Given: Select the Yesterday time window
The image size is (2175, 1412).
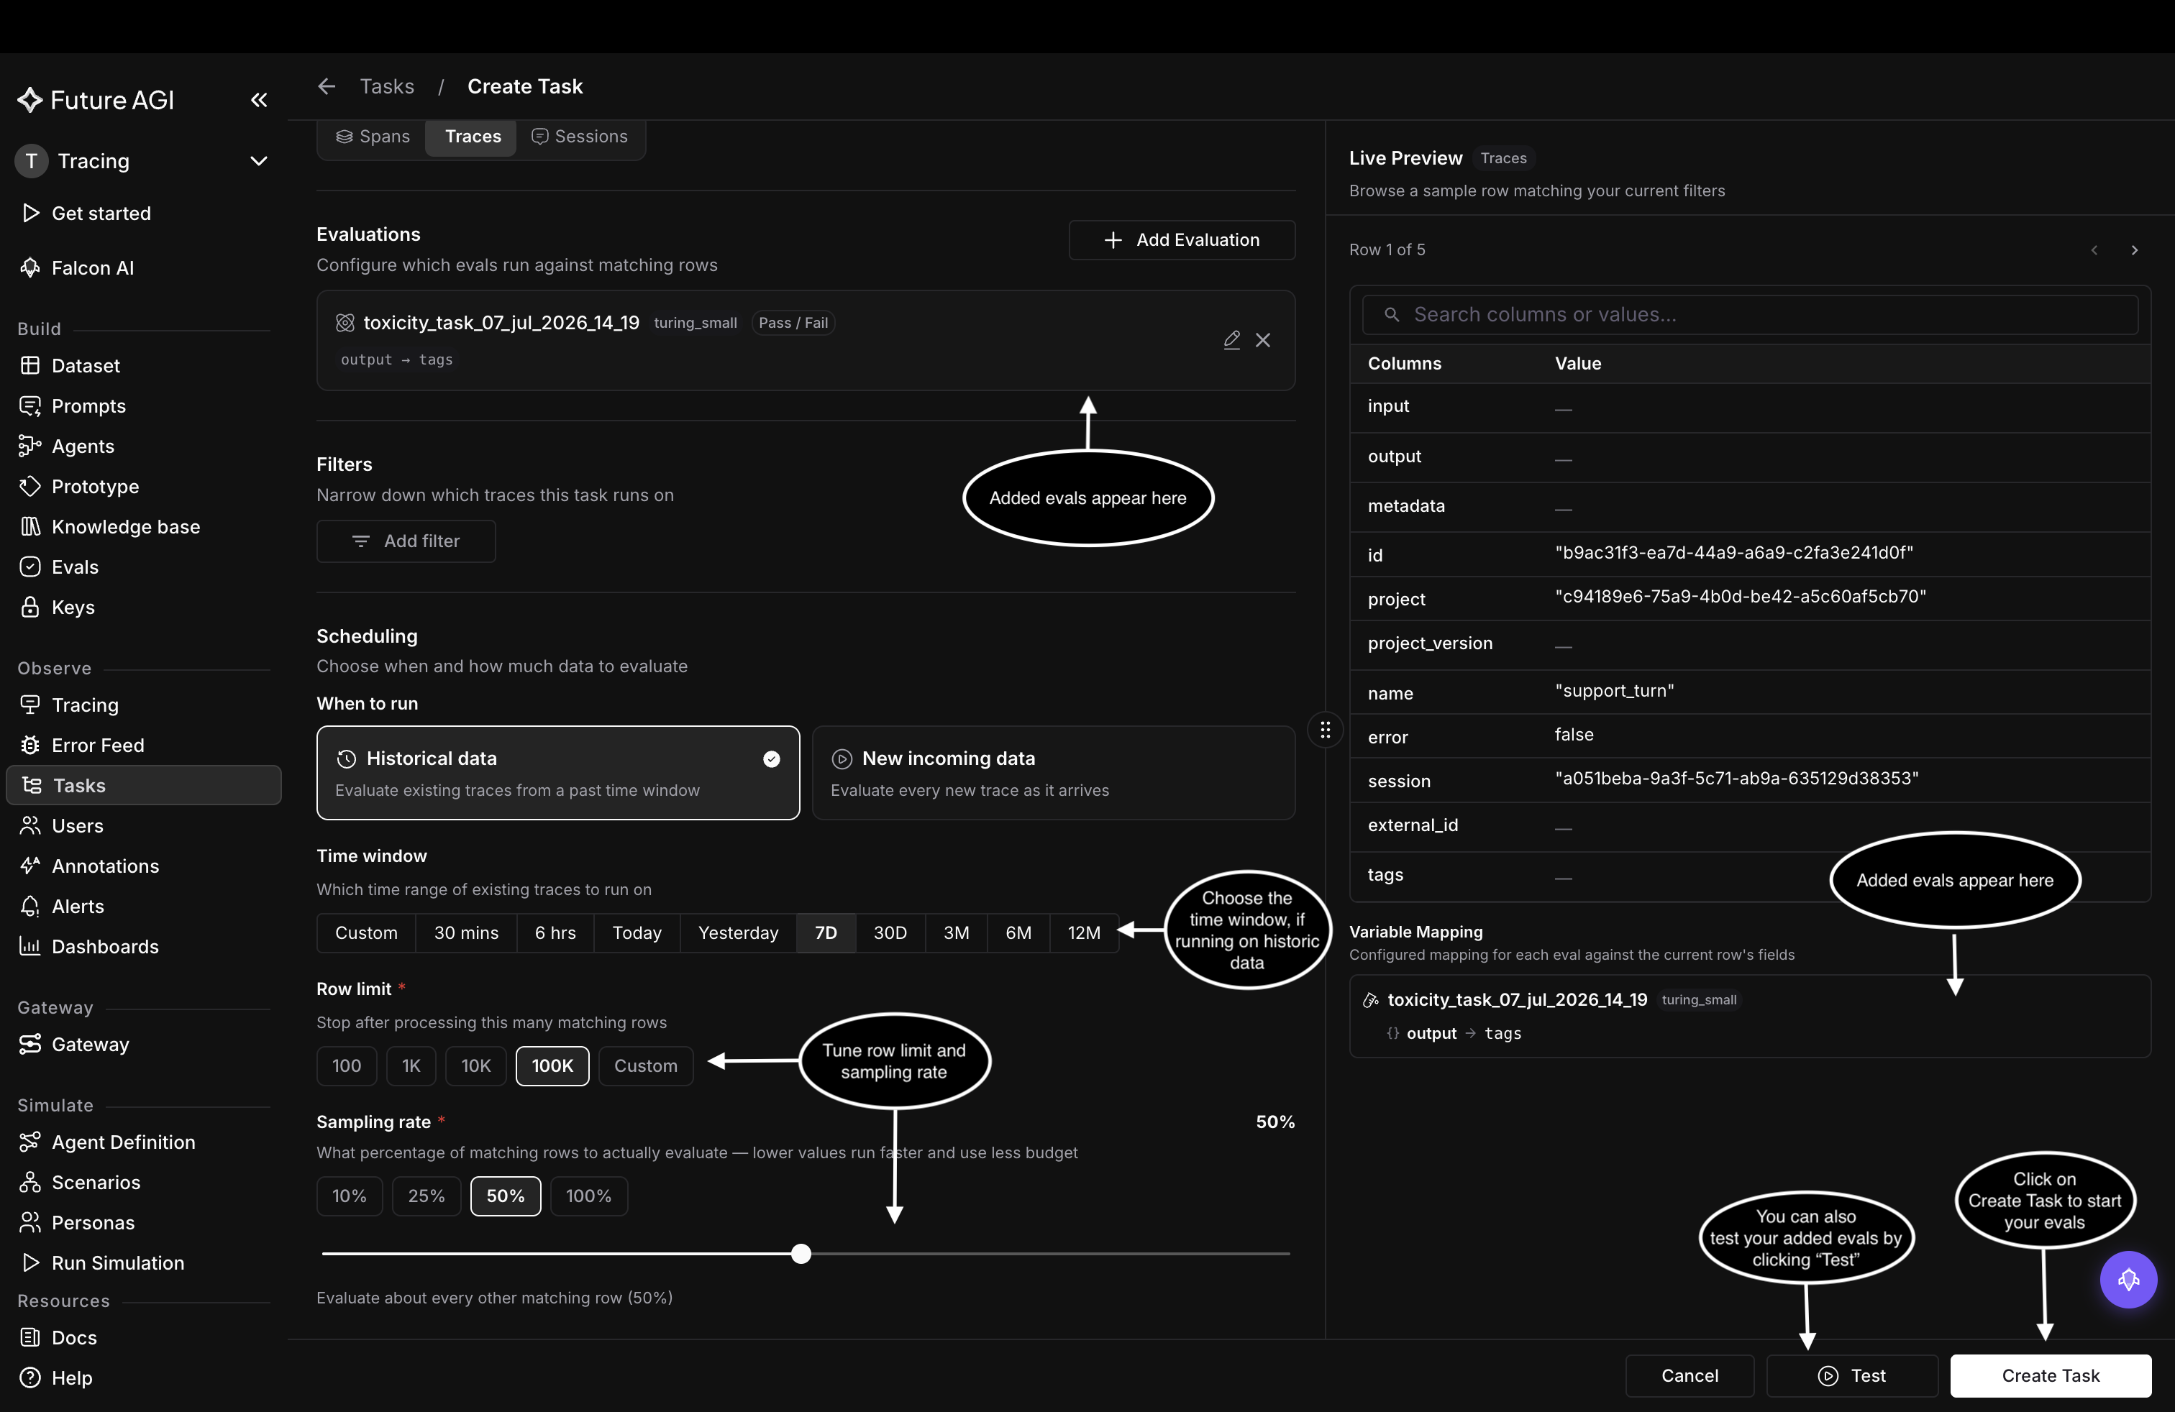Looking at the screenshot, I should [x=739, y=932].
